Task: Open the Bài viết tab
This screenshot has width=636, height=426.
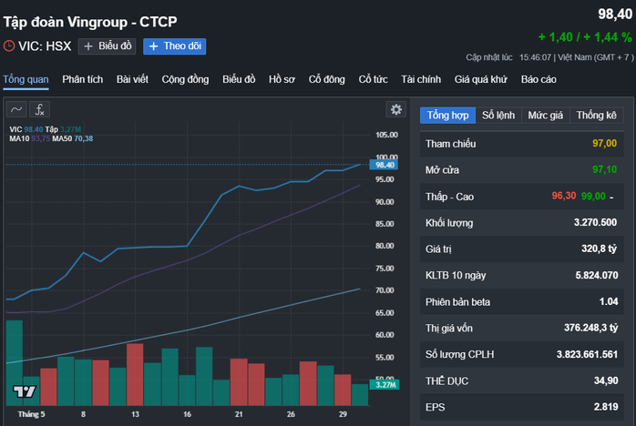Action: pos(132,79)
